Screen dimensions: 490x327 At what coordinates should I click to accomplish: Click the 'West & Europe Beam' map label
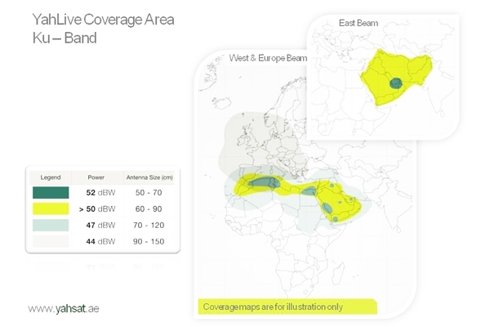pyautogui.click(x=268, y=58)
